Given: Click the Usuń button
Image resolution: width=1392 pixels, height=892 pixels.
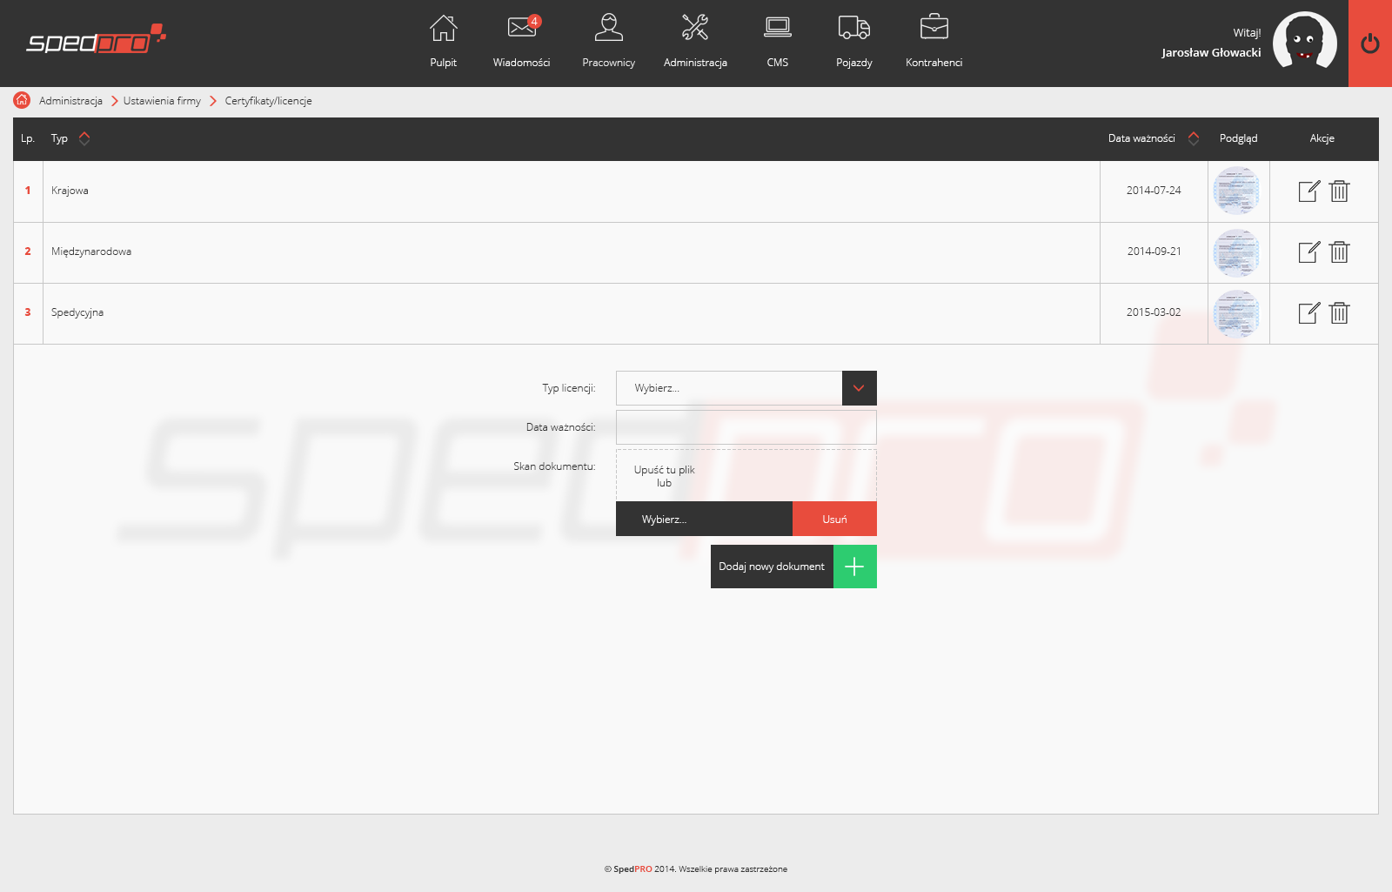Looking at the screenshot, I should 834,519.
